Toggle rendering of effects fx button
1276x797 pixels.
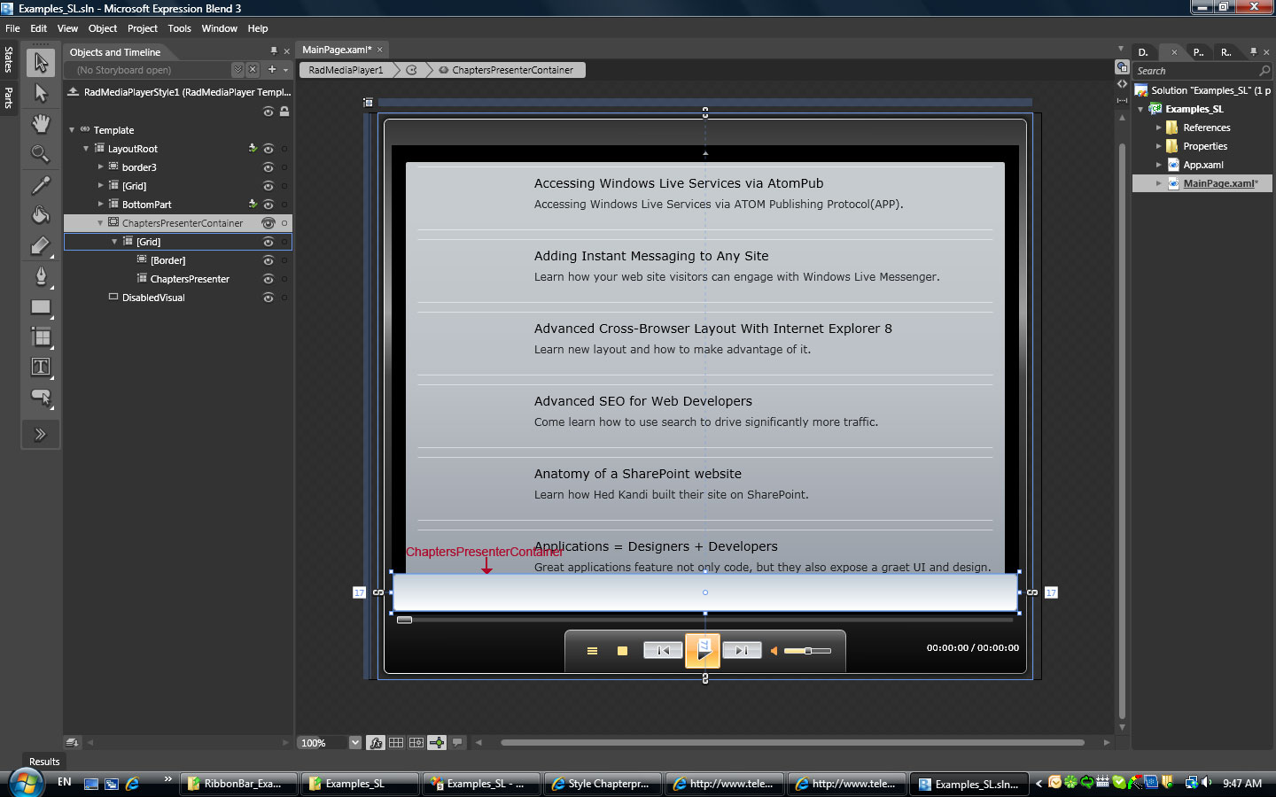click(376, 743)
